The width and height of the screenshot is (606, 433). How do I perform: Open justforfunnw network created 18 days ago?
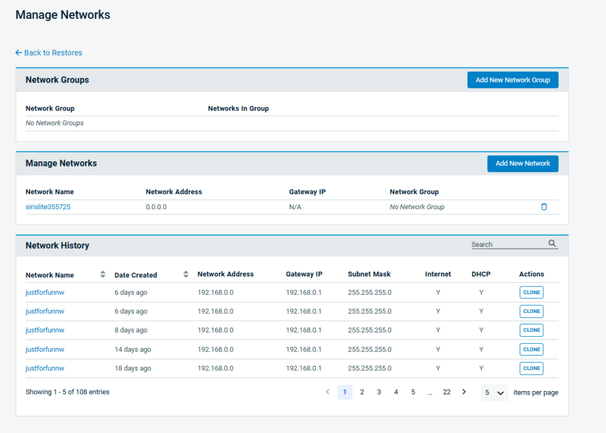click(45, 369)
